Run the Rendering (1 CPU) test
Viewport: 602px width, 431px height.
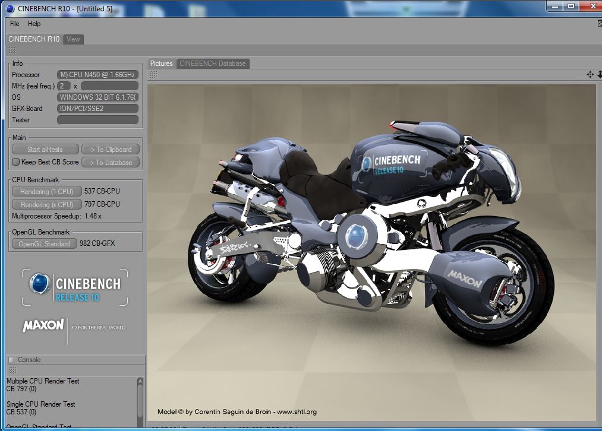tap(47, 191)
